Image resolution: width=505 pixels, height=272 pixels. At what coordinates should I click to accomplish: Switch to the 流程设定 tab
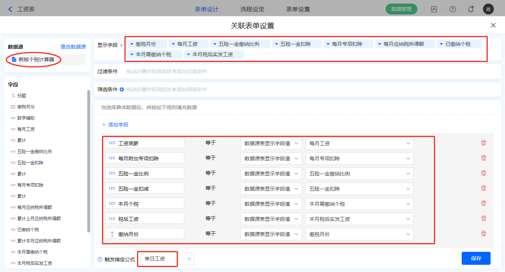(252, 9)
